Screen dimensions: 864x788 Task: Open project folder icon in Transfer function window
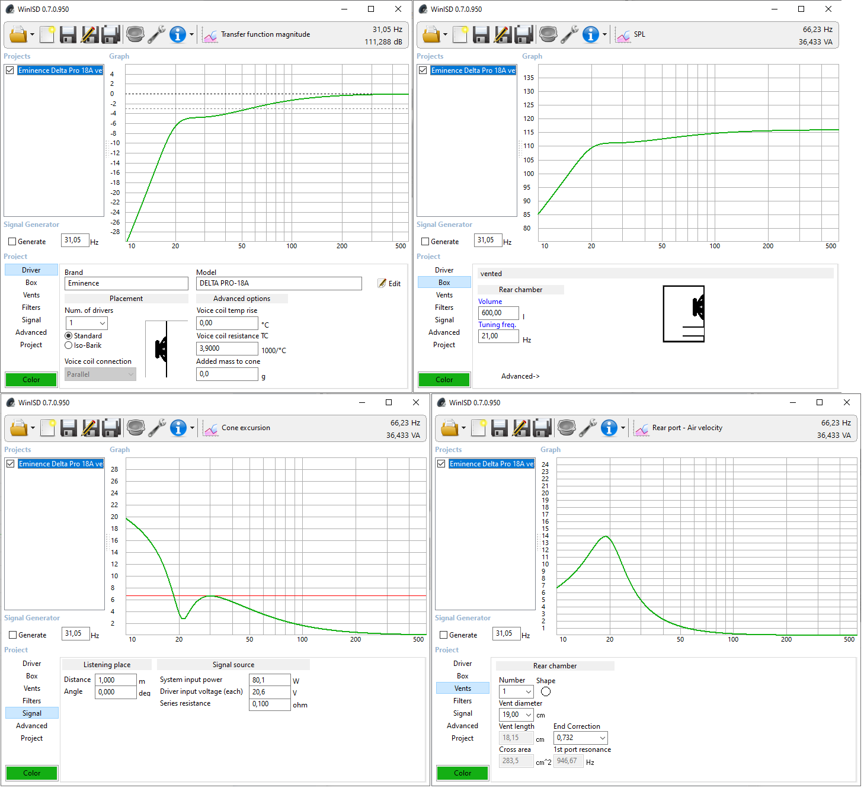pos(18,34)
